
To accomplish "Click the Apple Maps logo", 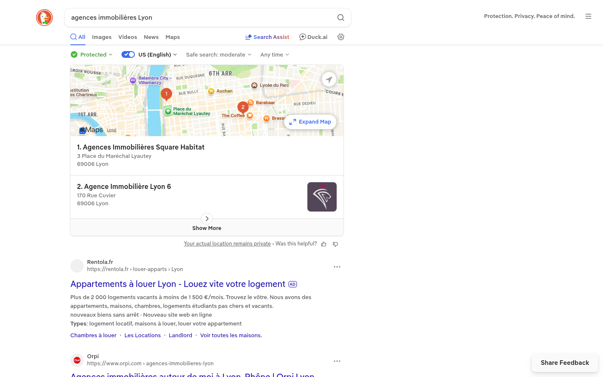I will tap(91, 130).
